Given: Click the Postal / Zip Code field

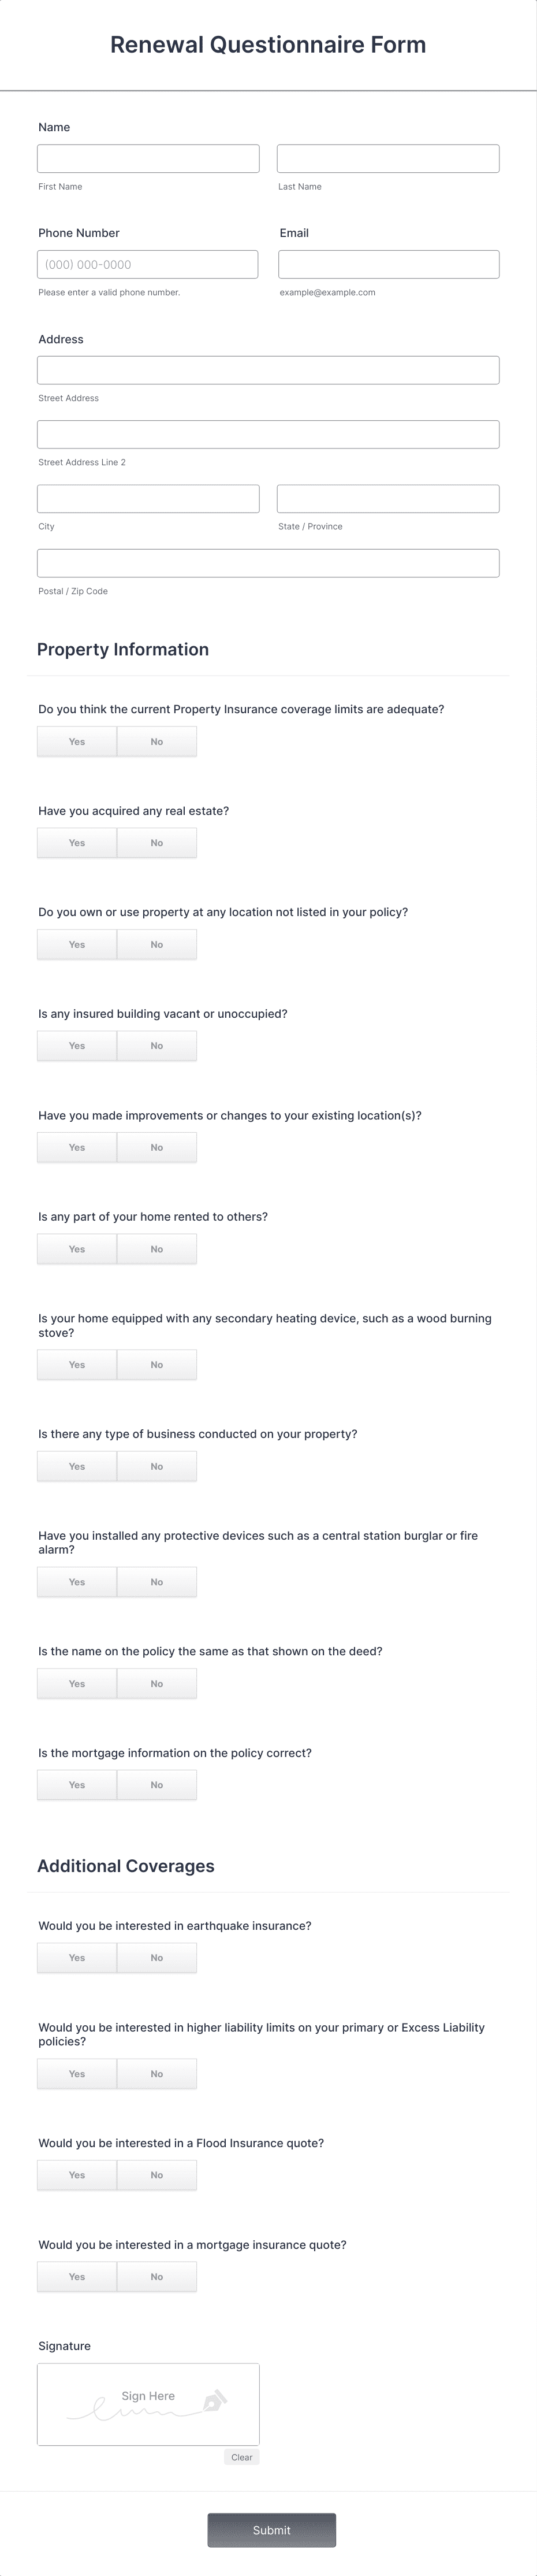Looking at the screenshot, I should (268, 562).
